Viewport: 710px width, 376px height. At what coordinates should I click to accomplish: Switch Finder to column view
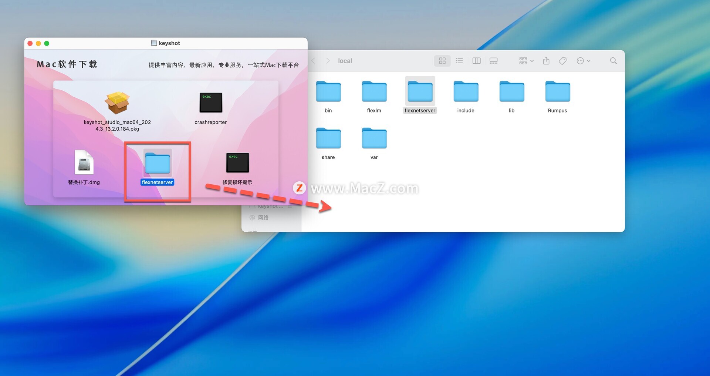(476, 61)
